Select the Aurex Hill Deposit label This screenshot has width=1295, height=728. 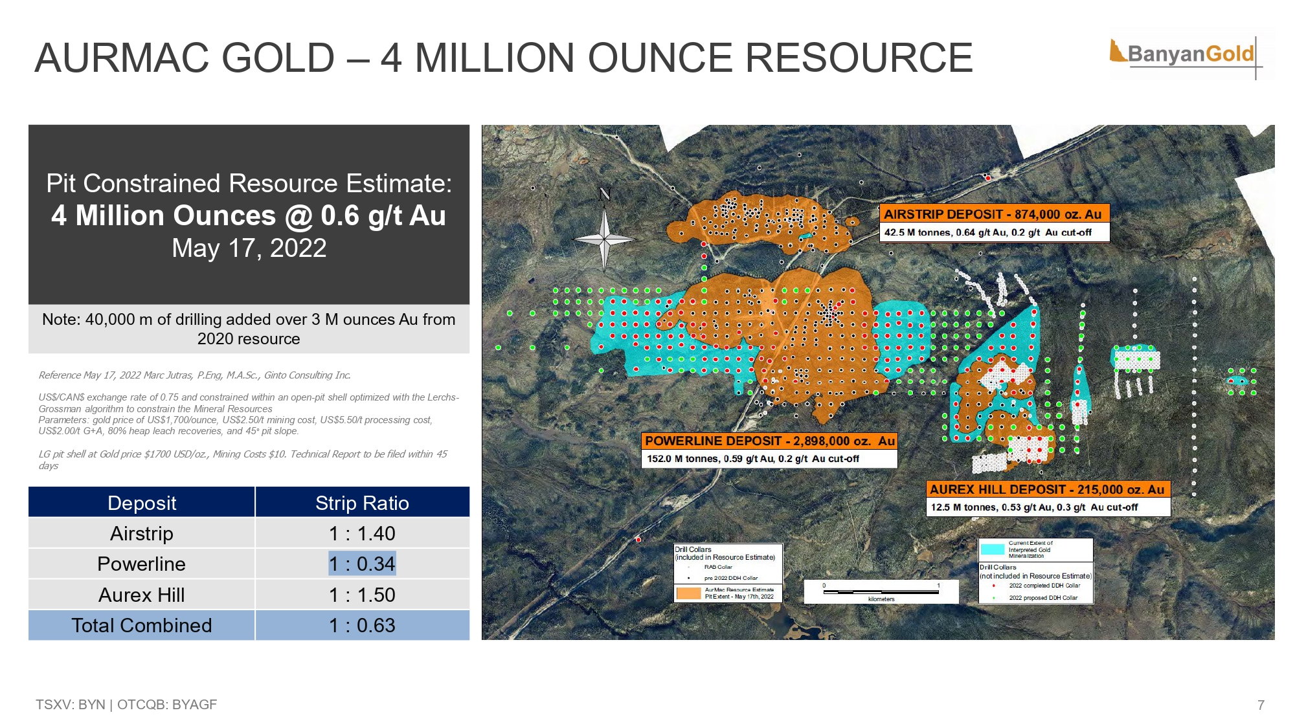(1048, 490)
